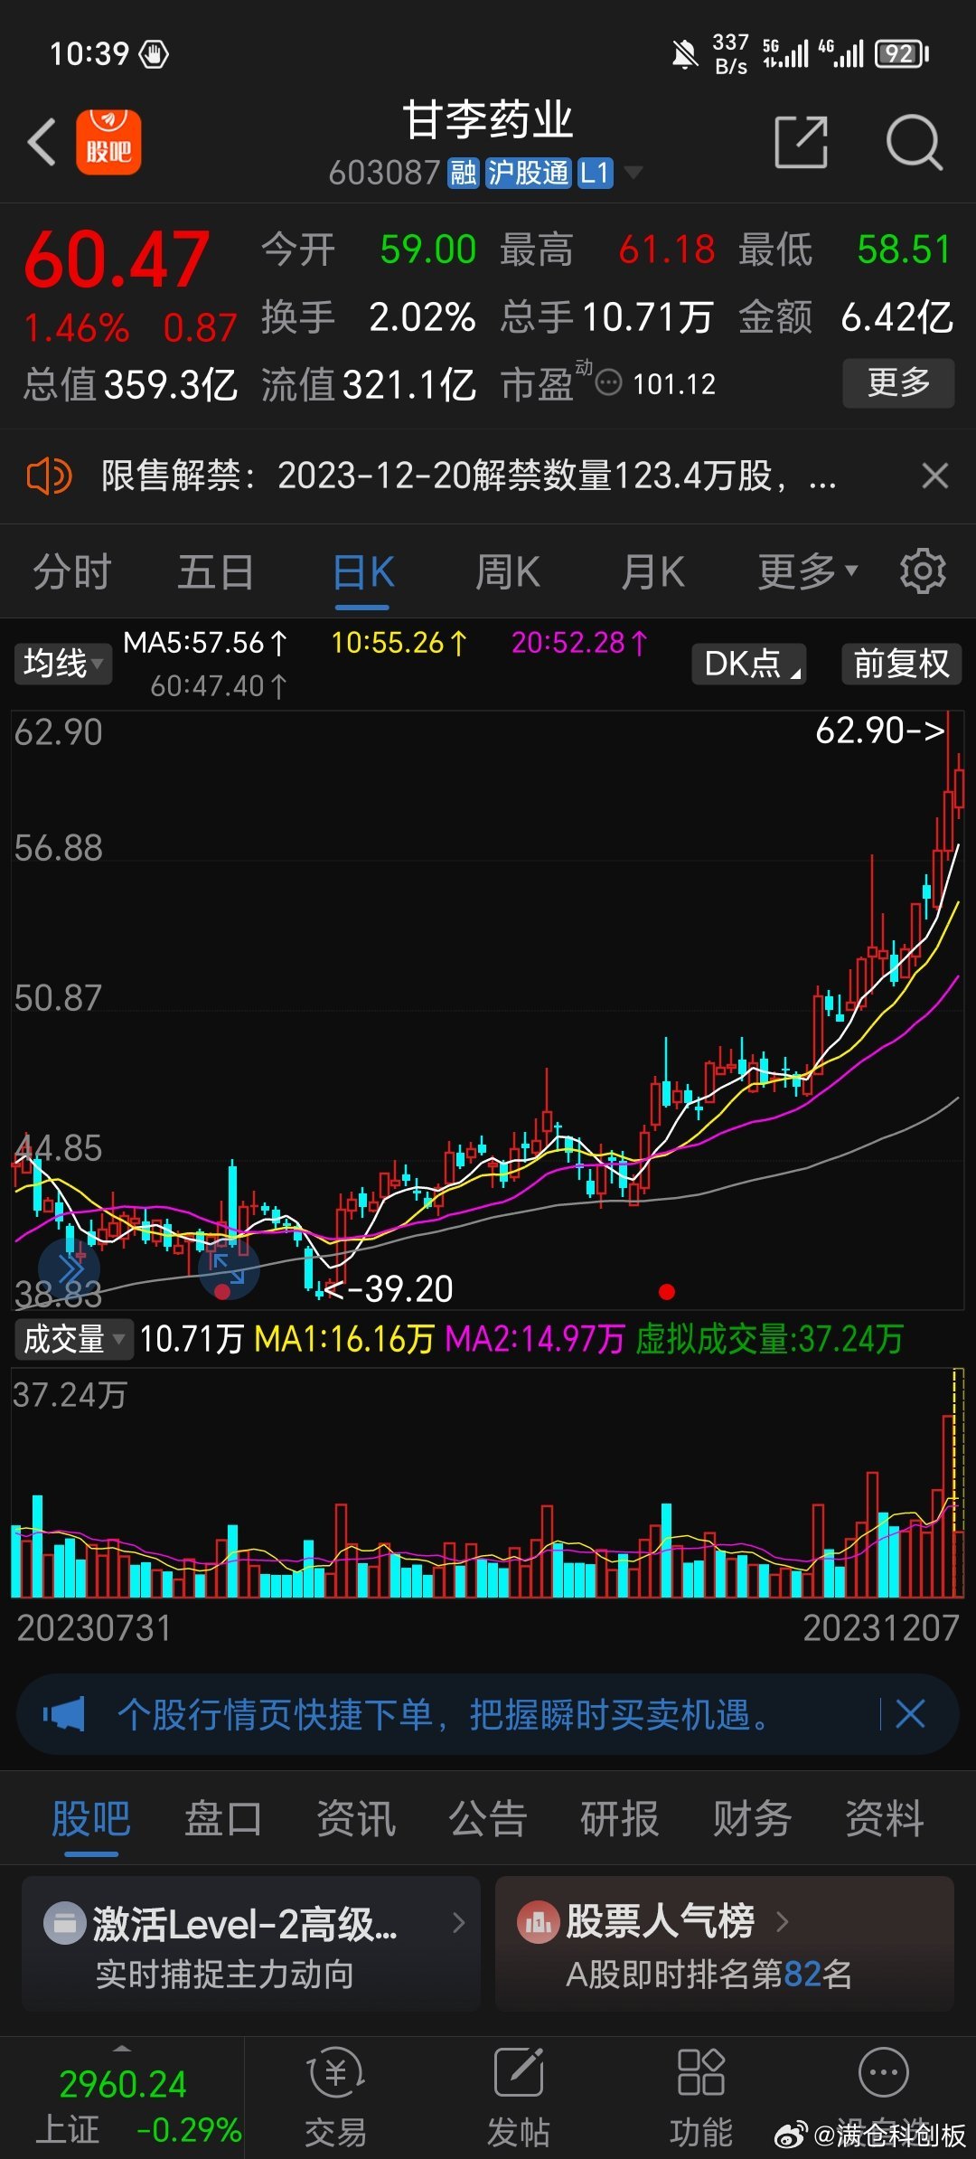976x2159 pixels.
Task: Tap the muted notification bell status icon
Action: point(685,54)
